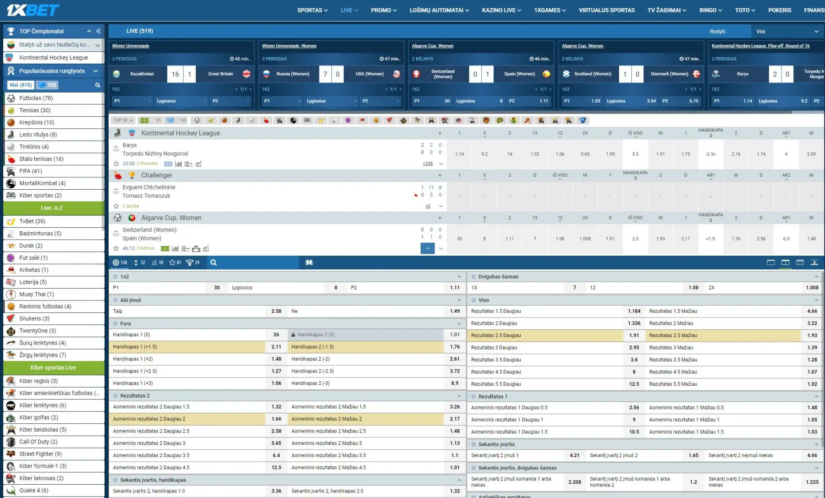Expand Statyk už savo tautiečių dropdown
Screen dimensions: 825x498
pyautogui.click(x=97, y=45)
